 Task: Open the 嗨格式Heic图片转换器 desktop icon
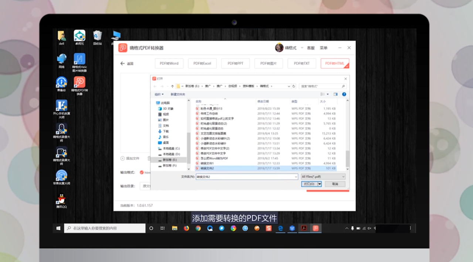point(79,62)
